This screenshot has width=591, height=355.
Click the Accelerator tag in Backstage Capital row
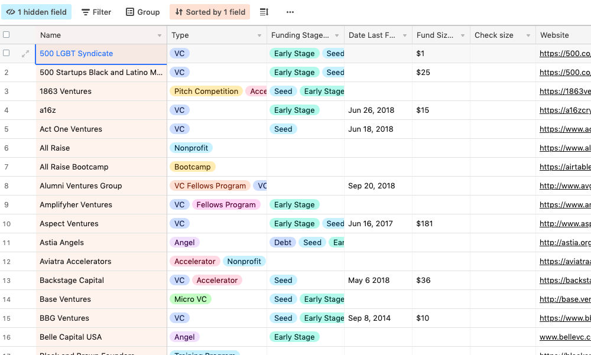[x=217, y=281]
